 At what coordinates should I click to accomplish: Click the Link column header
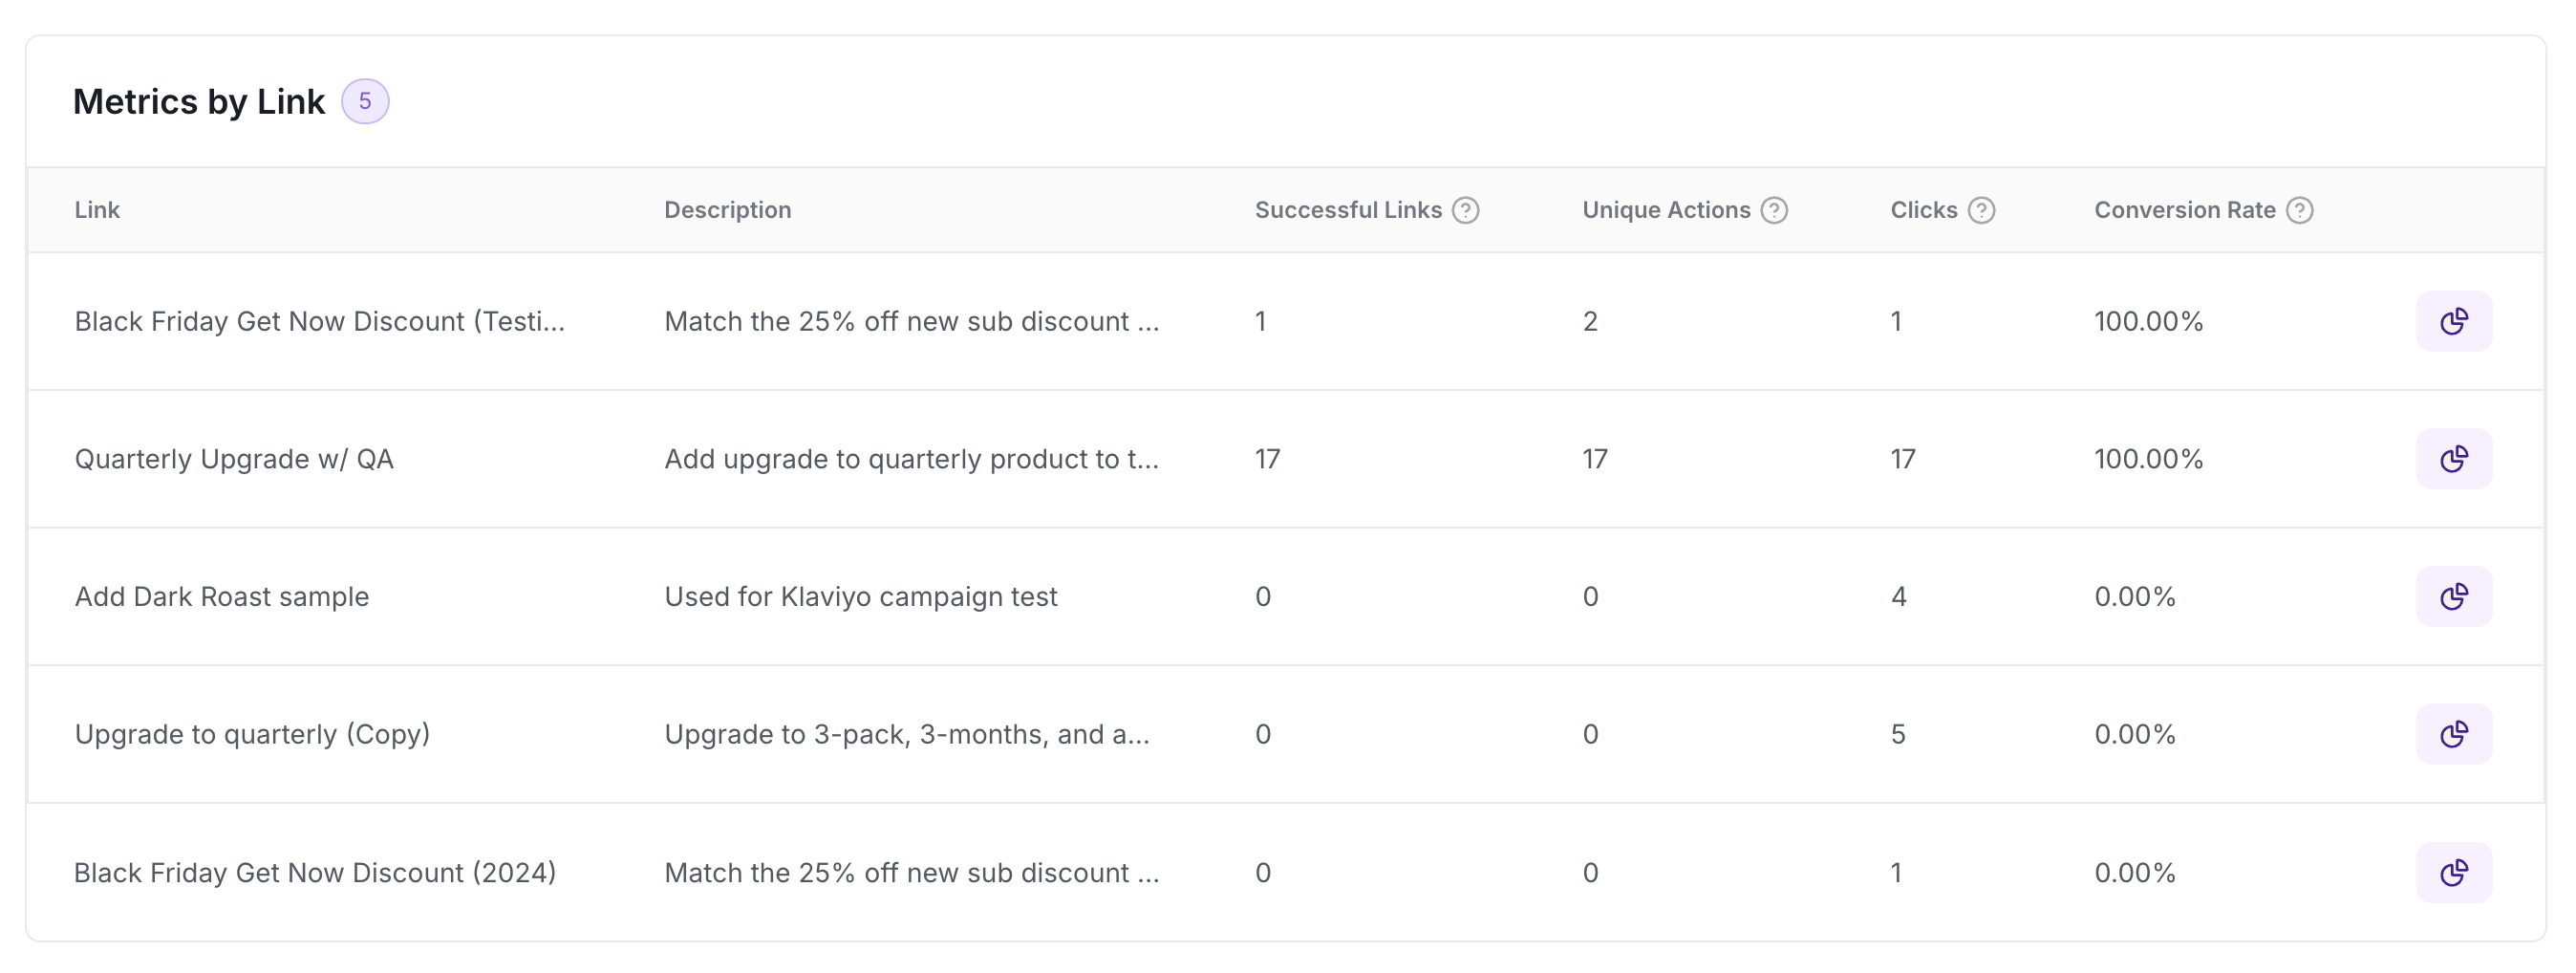[97, 210]
